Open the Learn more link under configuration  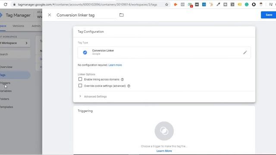click(x=115, y=65)
